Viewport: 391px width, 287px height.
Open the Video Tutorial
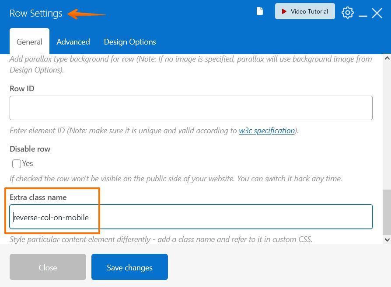tap(305, 11)
